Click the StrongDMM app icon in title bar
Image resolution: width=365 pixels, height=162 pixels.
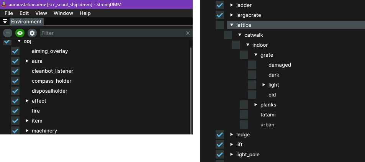click(4, 4)
